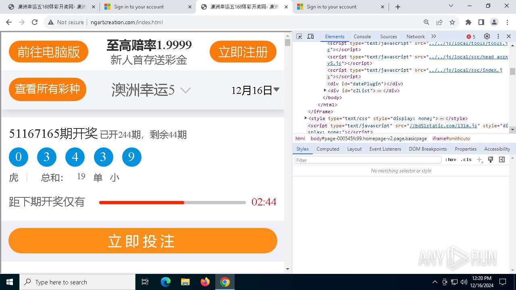Open the Properties tab
The height and width of the screenshot is (290, 516).
(x=466, y=149)
